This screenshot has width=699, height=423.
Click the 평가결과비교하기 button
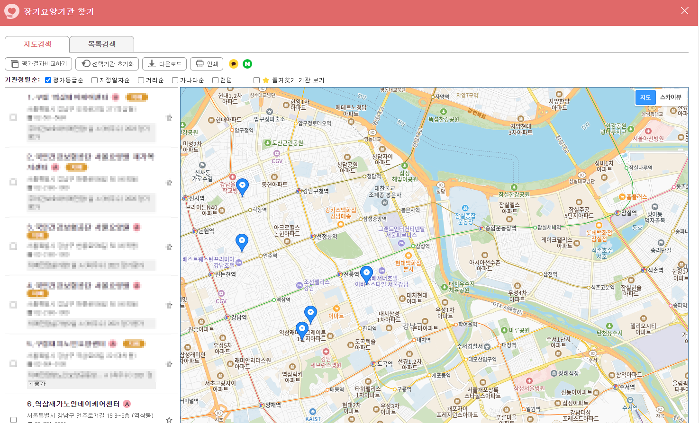click(x=39, y=64)
